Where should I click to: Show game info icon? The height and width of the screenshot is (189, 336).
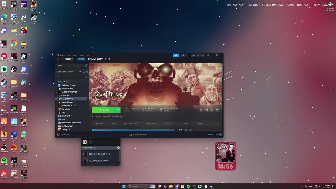coord(212,110)
